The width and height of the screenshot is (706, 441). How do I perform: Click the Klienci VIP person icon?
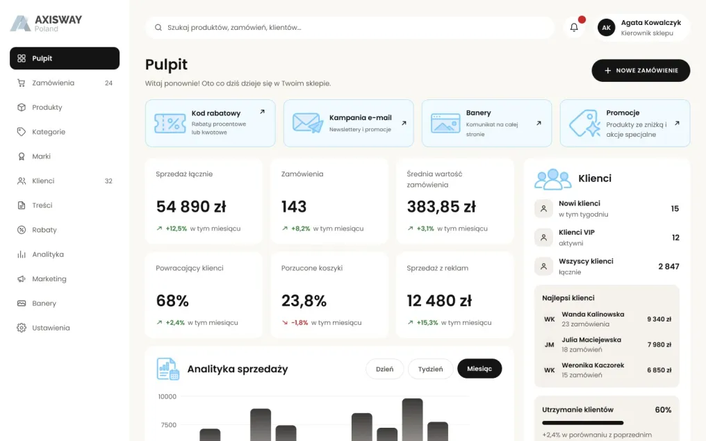point(543,238)
